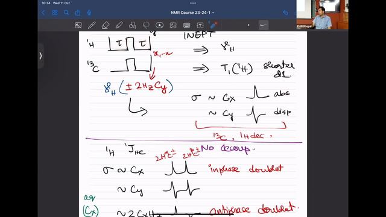Select the keyboard typing tool
Screen dimensions: 386x217
186,25
